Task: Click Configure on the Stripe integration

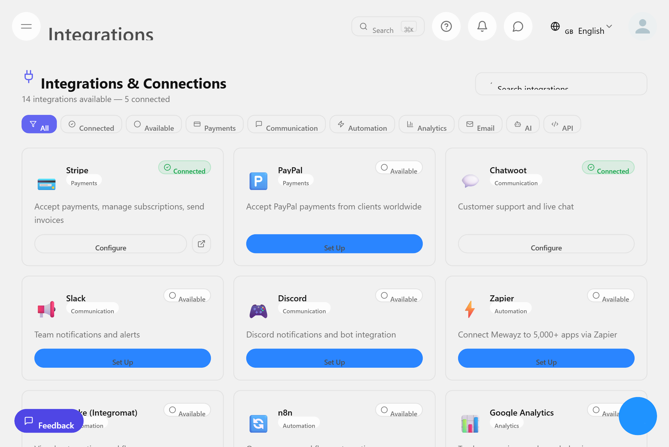Action: pyautogui.click(x=111, y=247)
